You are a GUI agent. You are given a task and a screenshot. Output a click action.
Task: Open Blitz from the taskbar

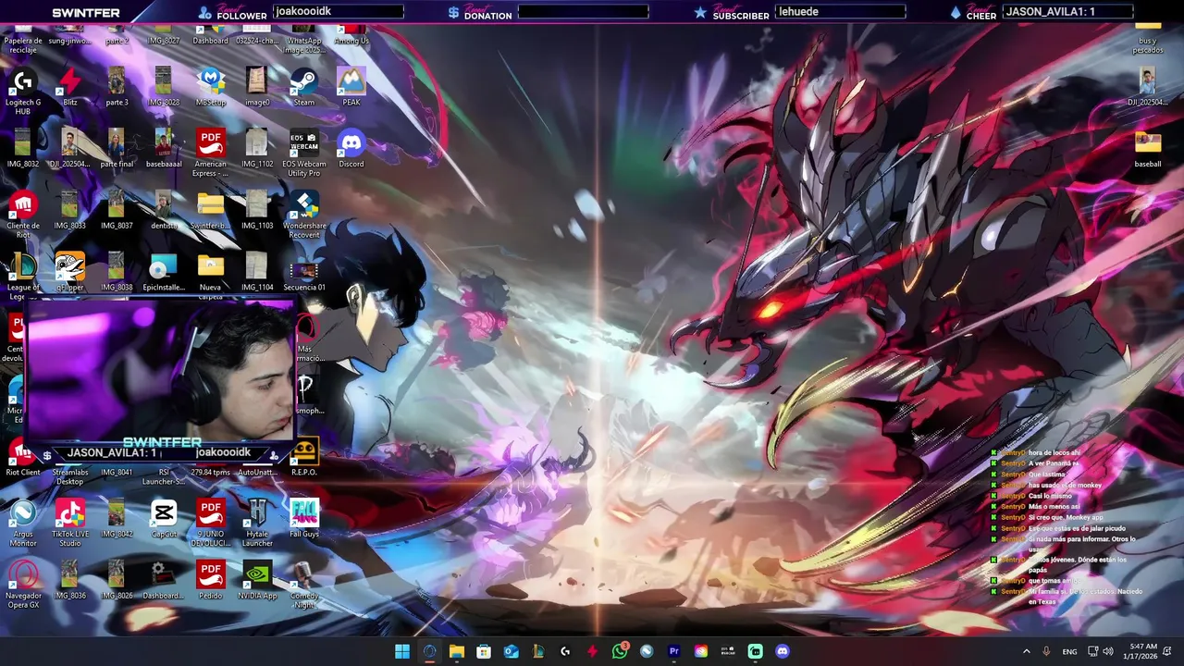(593, 651)
